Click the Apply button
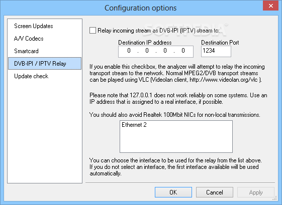The image size is (282, 205). pos(256,192)
